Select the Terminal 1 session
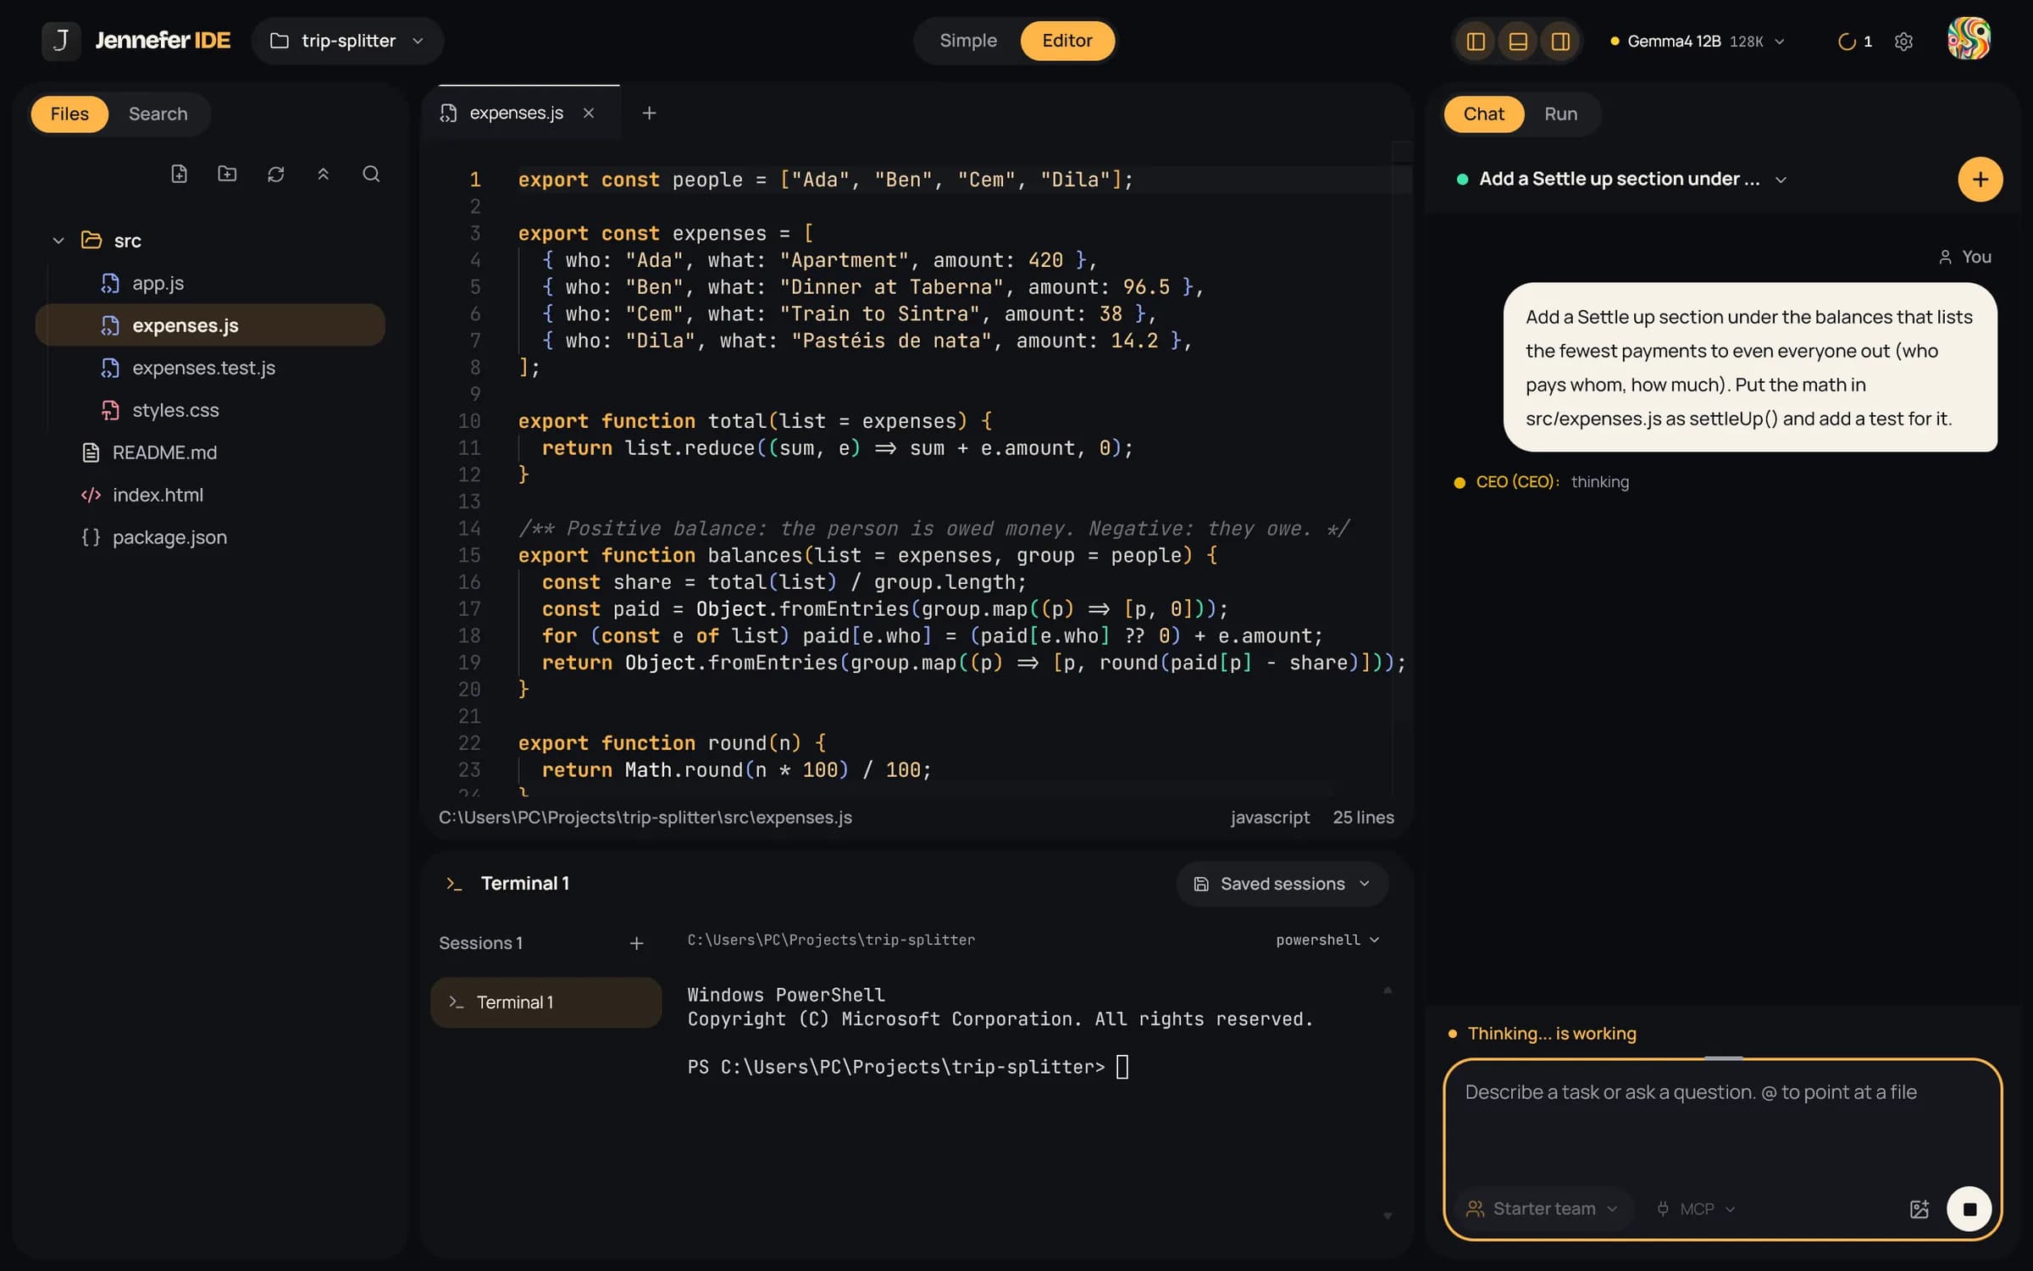The height and width of the screenshot is (1271, 2033). point(546,1002)
